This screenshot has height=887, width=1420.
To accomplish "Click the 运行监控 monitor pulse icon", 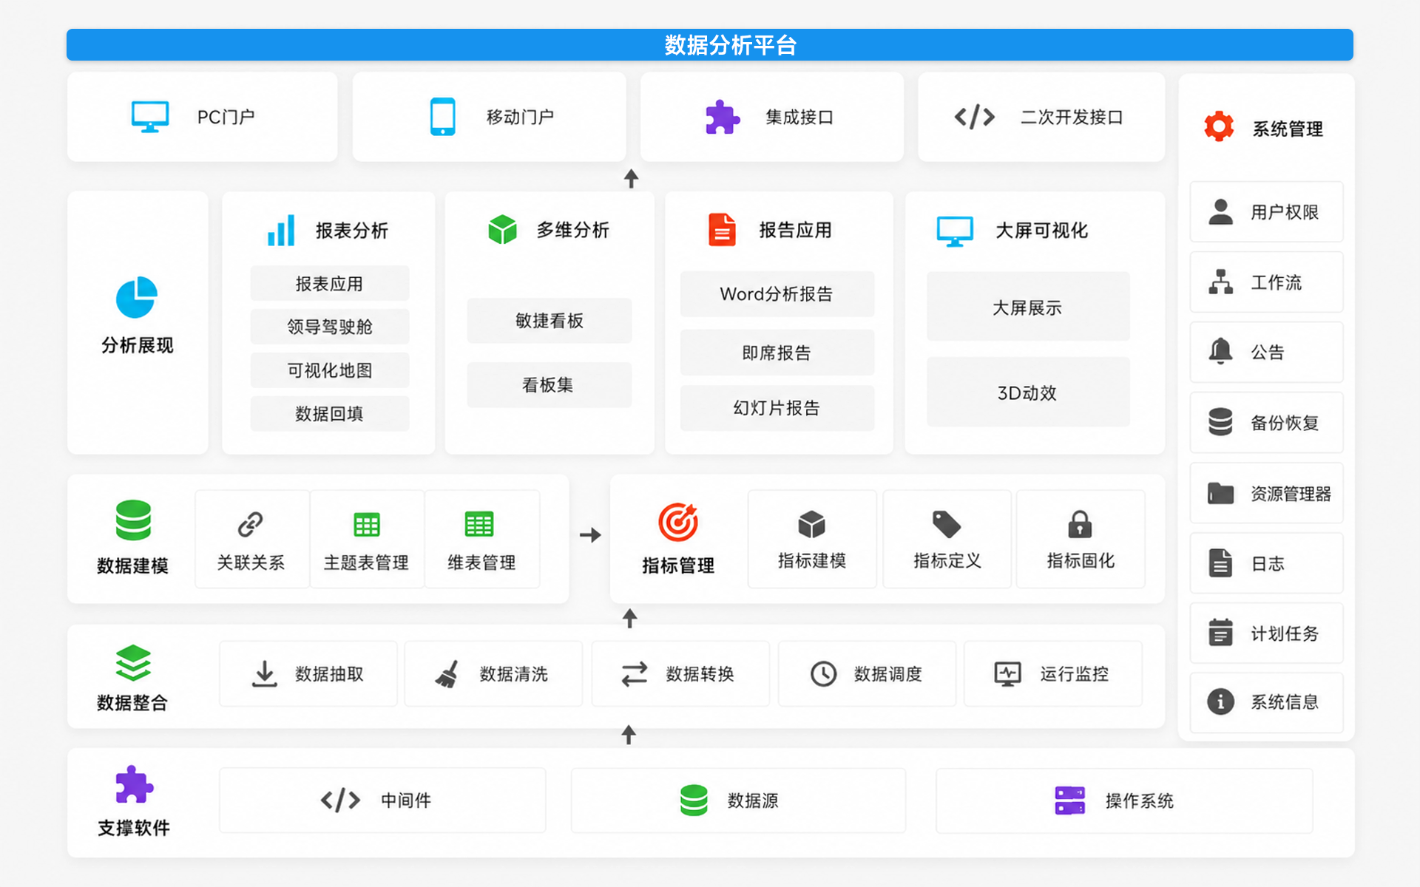I will pos(1007,674).
